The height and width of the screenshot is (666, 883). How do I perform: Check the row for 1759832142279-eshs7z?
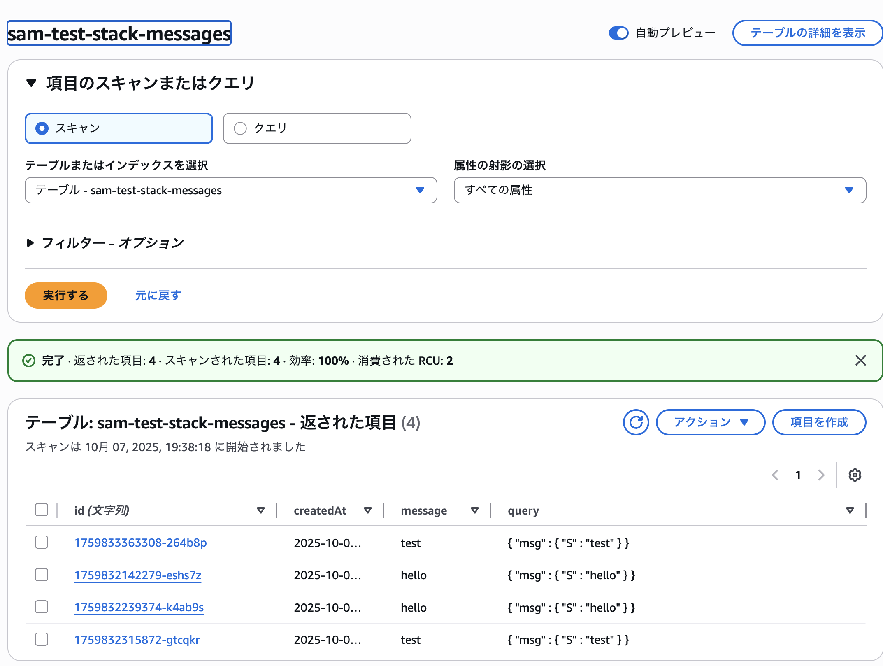point(42,575)
